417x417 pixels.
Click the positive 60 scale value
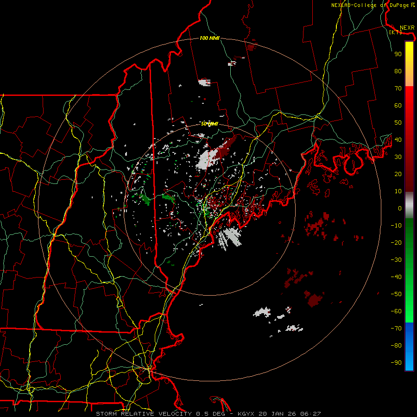tap(398, 105)
